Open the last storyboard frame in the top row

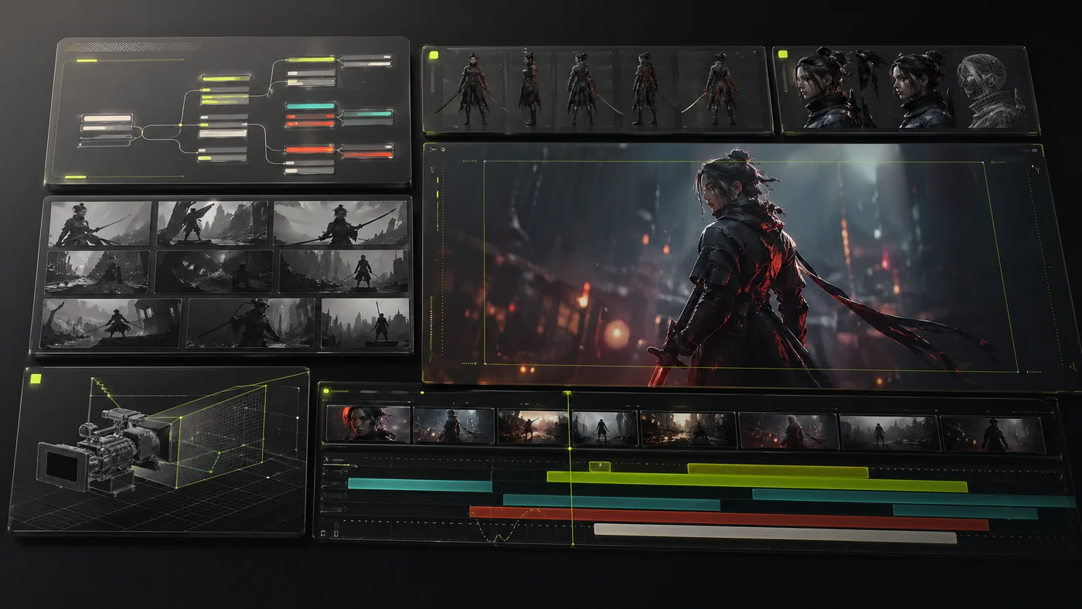(341, 223)
